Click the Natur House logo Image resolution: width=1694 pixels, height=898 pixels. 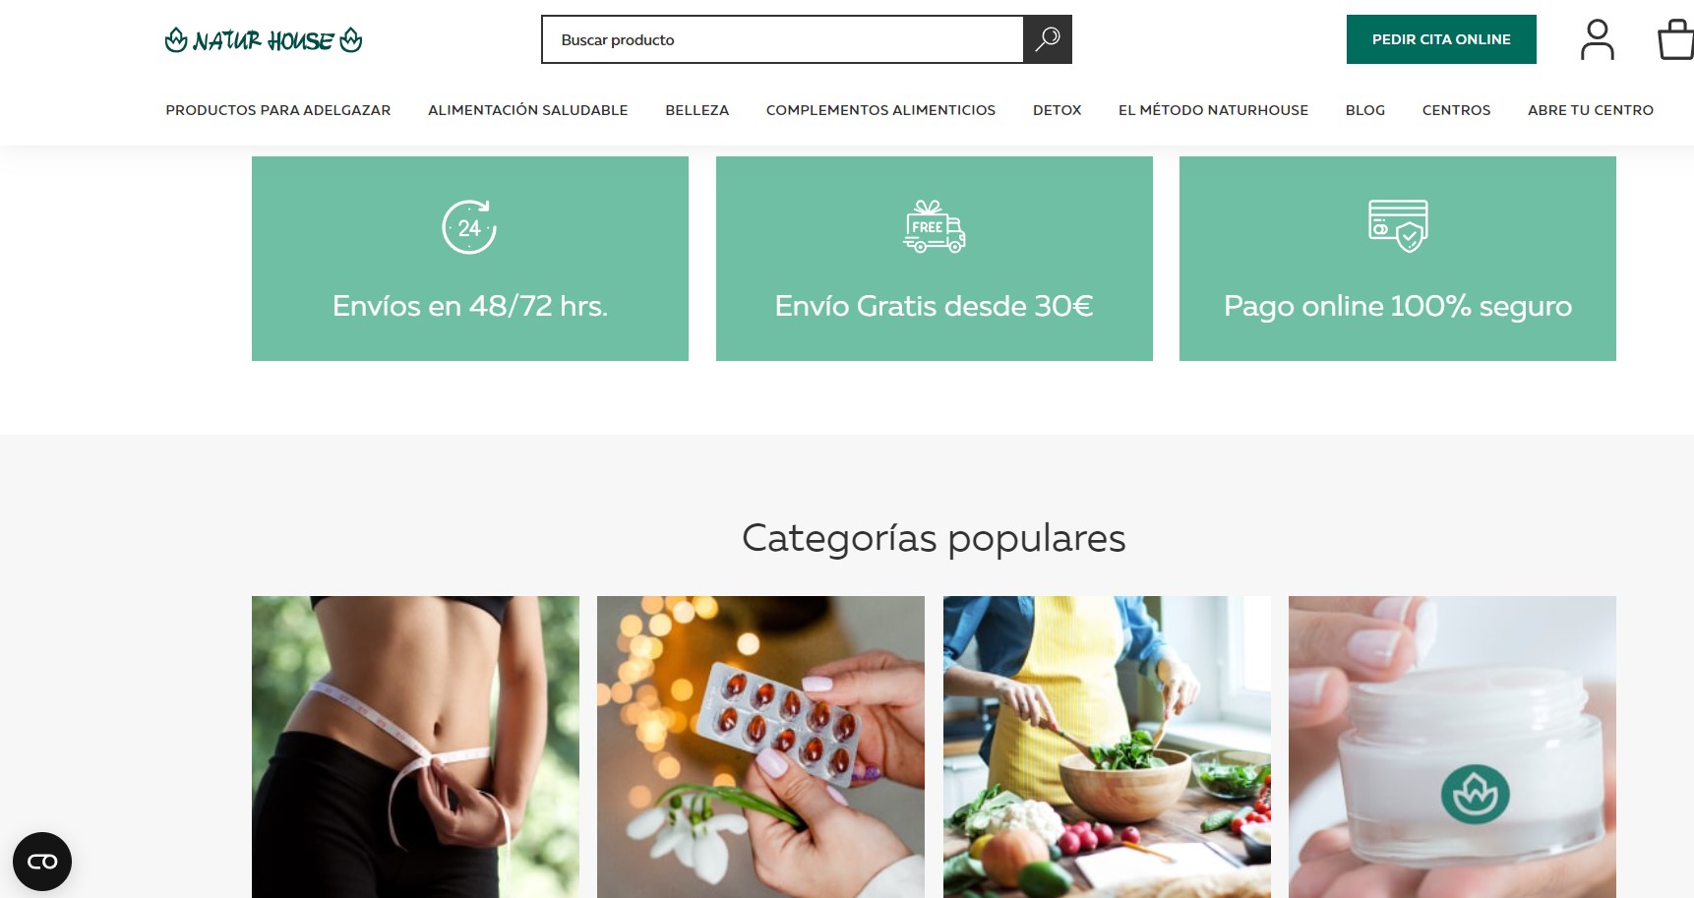[x=264, y=40]
